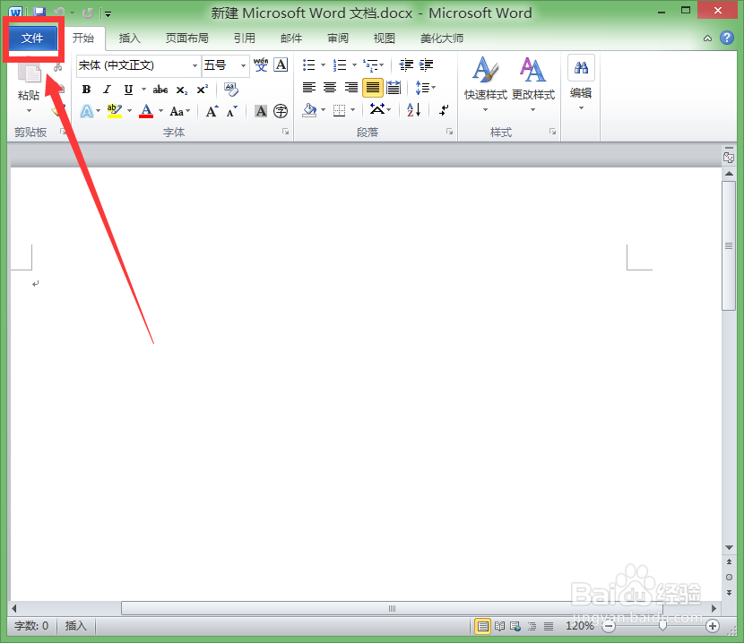
Task: Clear formatting with the eraser icon
Action: [x=231, y=90]
